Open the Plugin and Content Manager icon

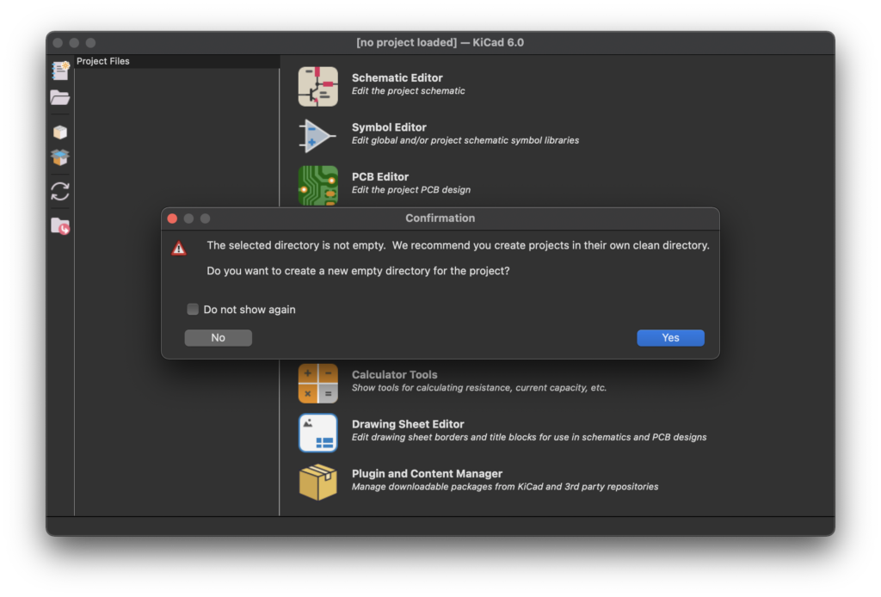coord(318,482)
